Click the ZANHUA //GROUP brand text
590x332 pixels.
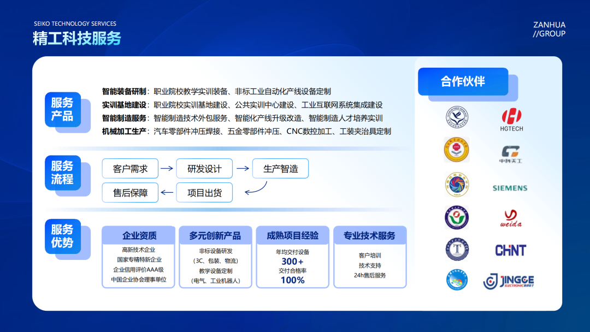point(549,29)
